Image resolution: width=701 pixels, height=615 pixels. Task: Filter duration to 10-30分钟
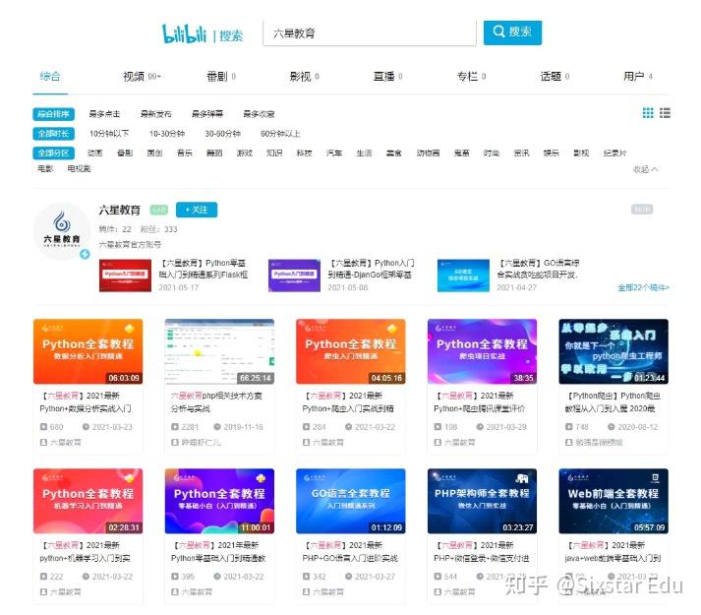tap(167, 134)
